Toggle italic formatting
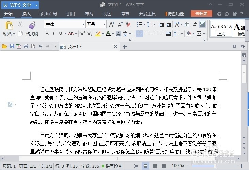The image size is (249, 170). (x=54, y=34)
